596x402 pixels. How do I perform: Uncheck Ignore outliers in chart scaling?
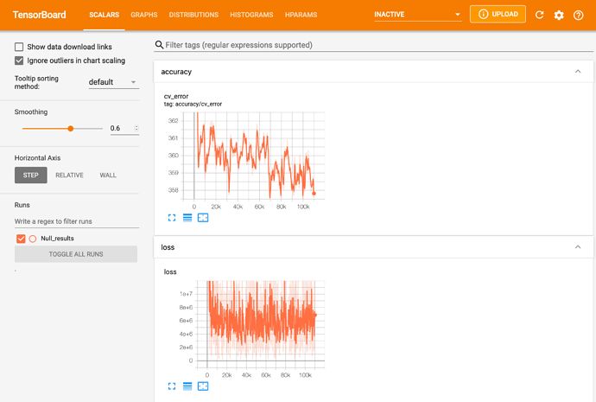click(x=20, y=61)
